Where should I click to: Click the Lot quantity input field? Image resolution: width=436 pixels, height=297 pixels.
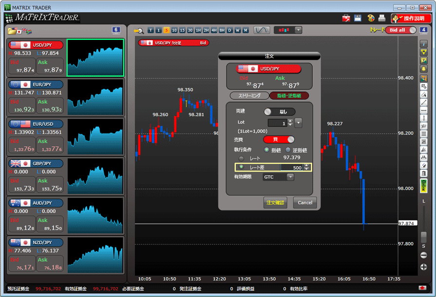[278, 123]
